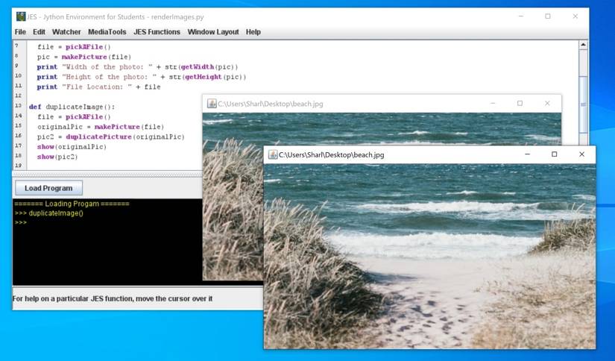Open the Watcher menu
This screenshot has width=615, height=361.
click(x=66, y=32)
